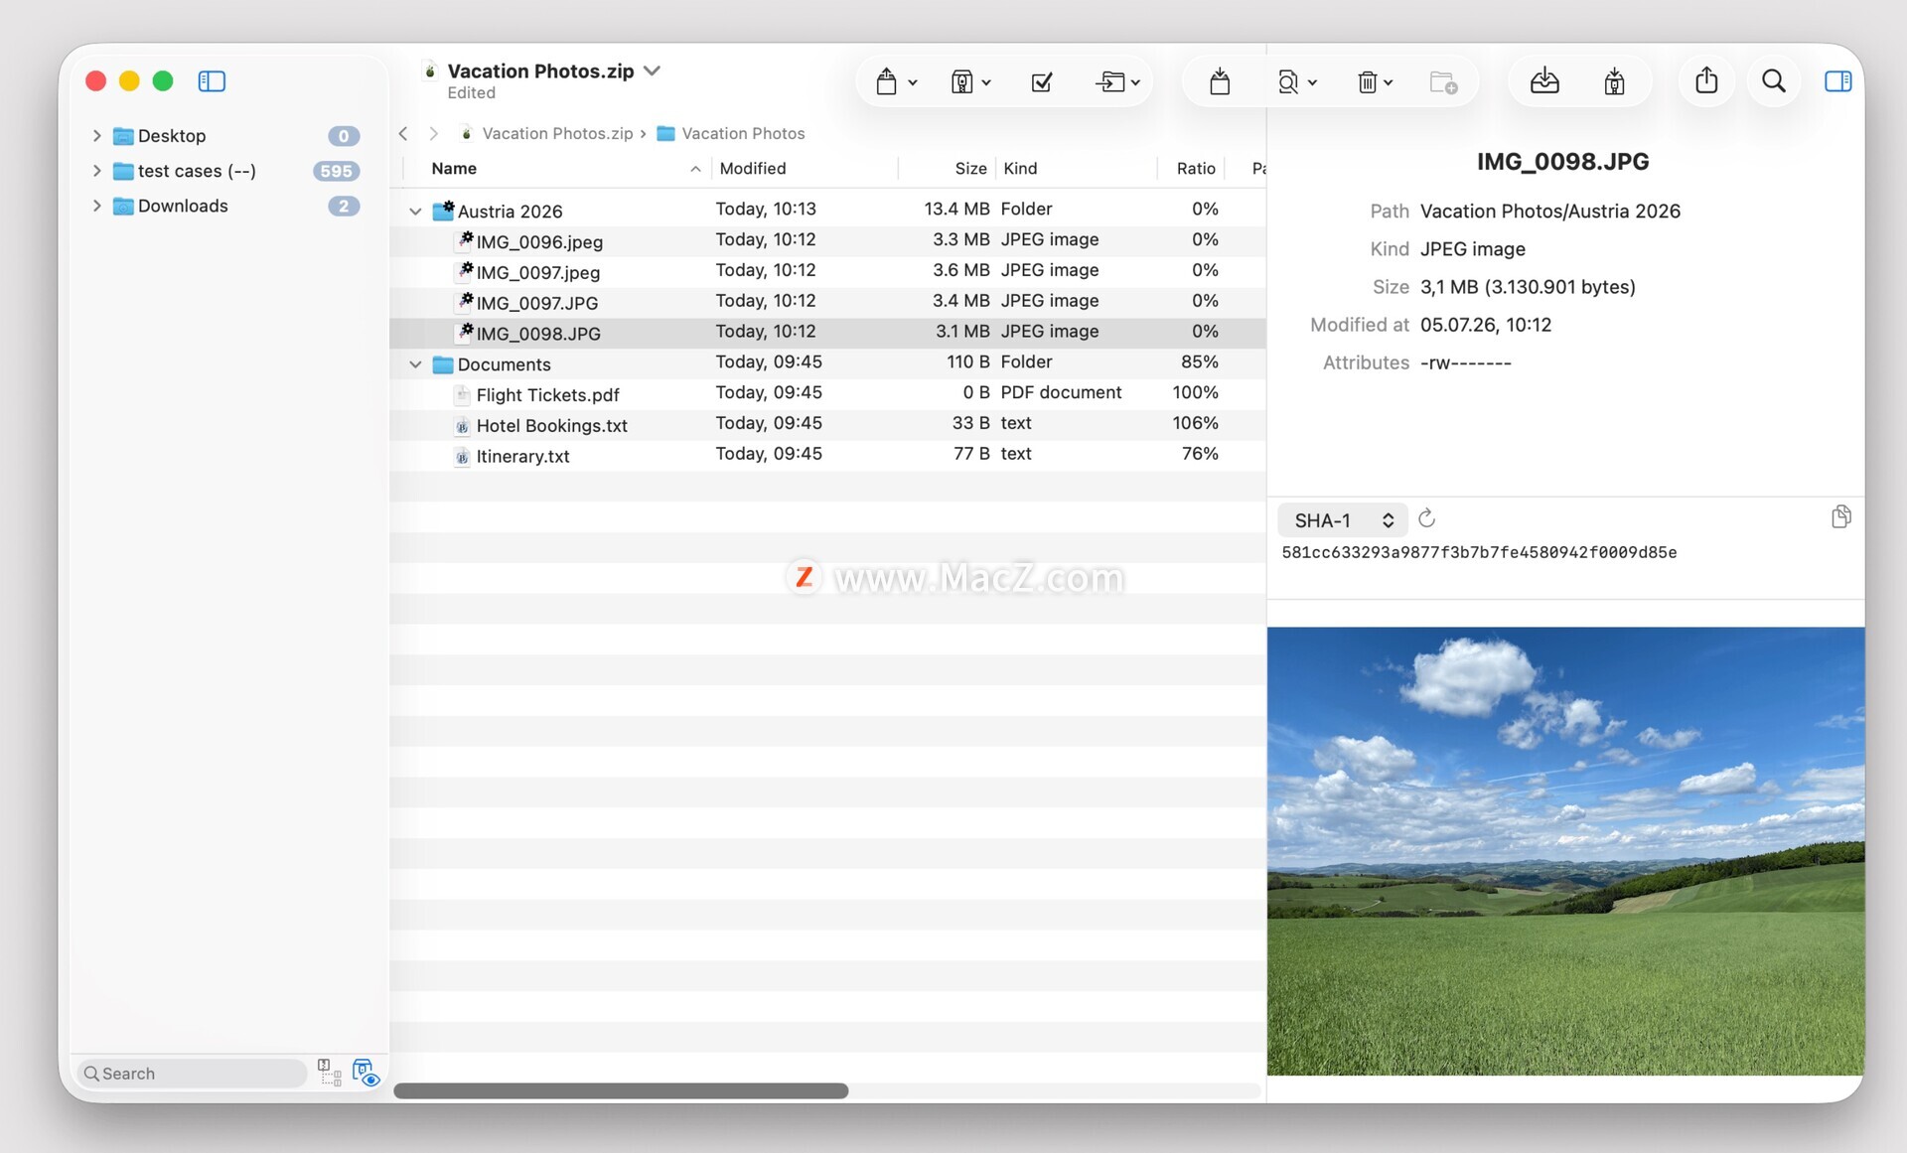Open the Move icon dropdown arrow

point(1135,82)
